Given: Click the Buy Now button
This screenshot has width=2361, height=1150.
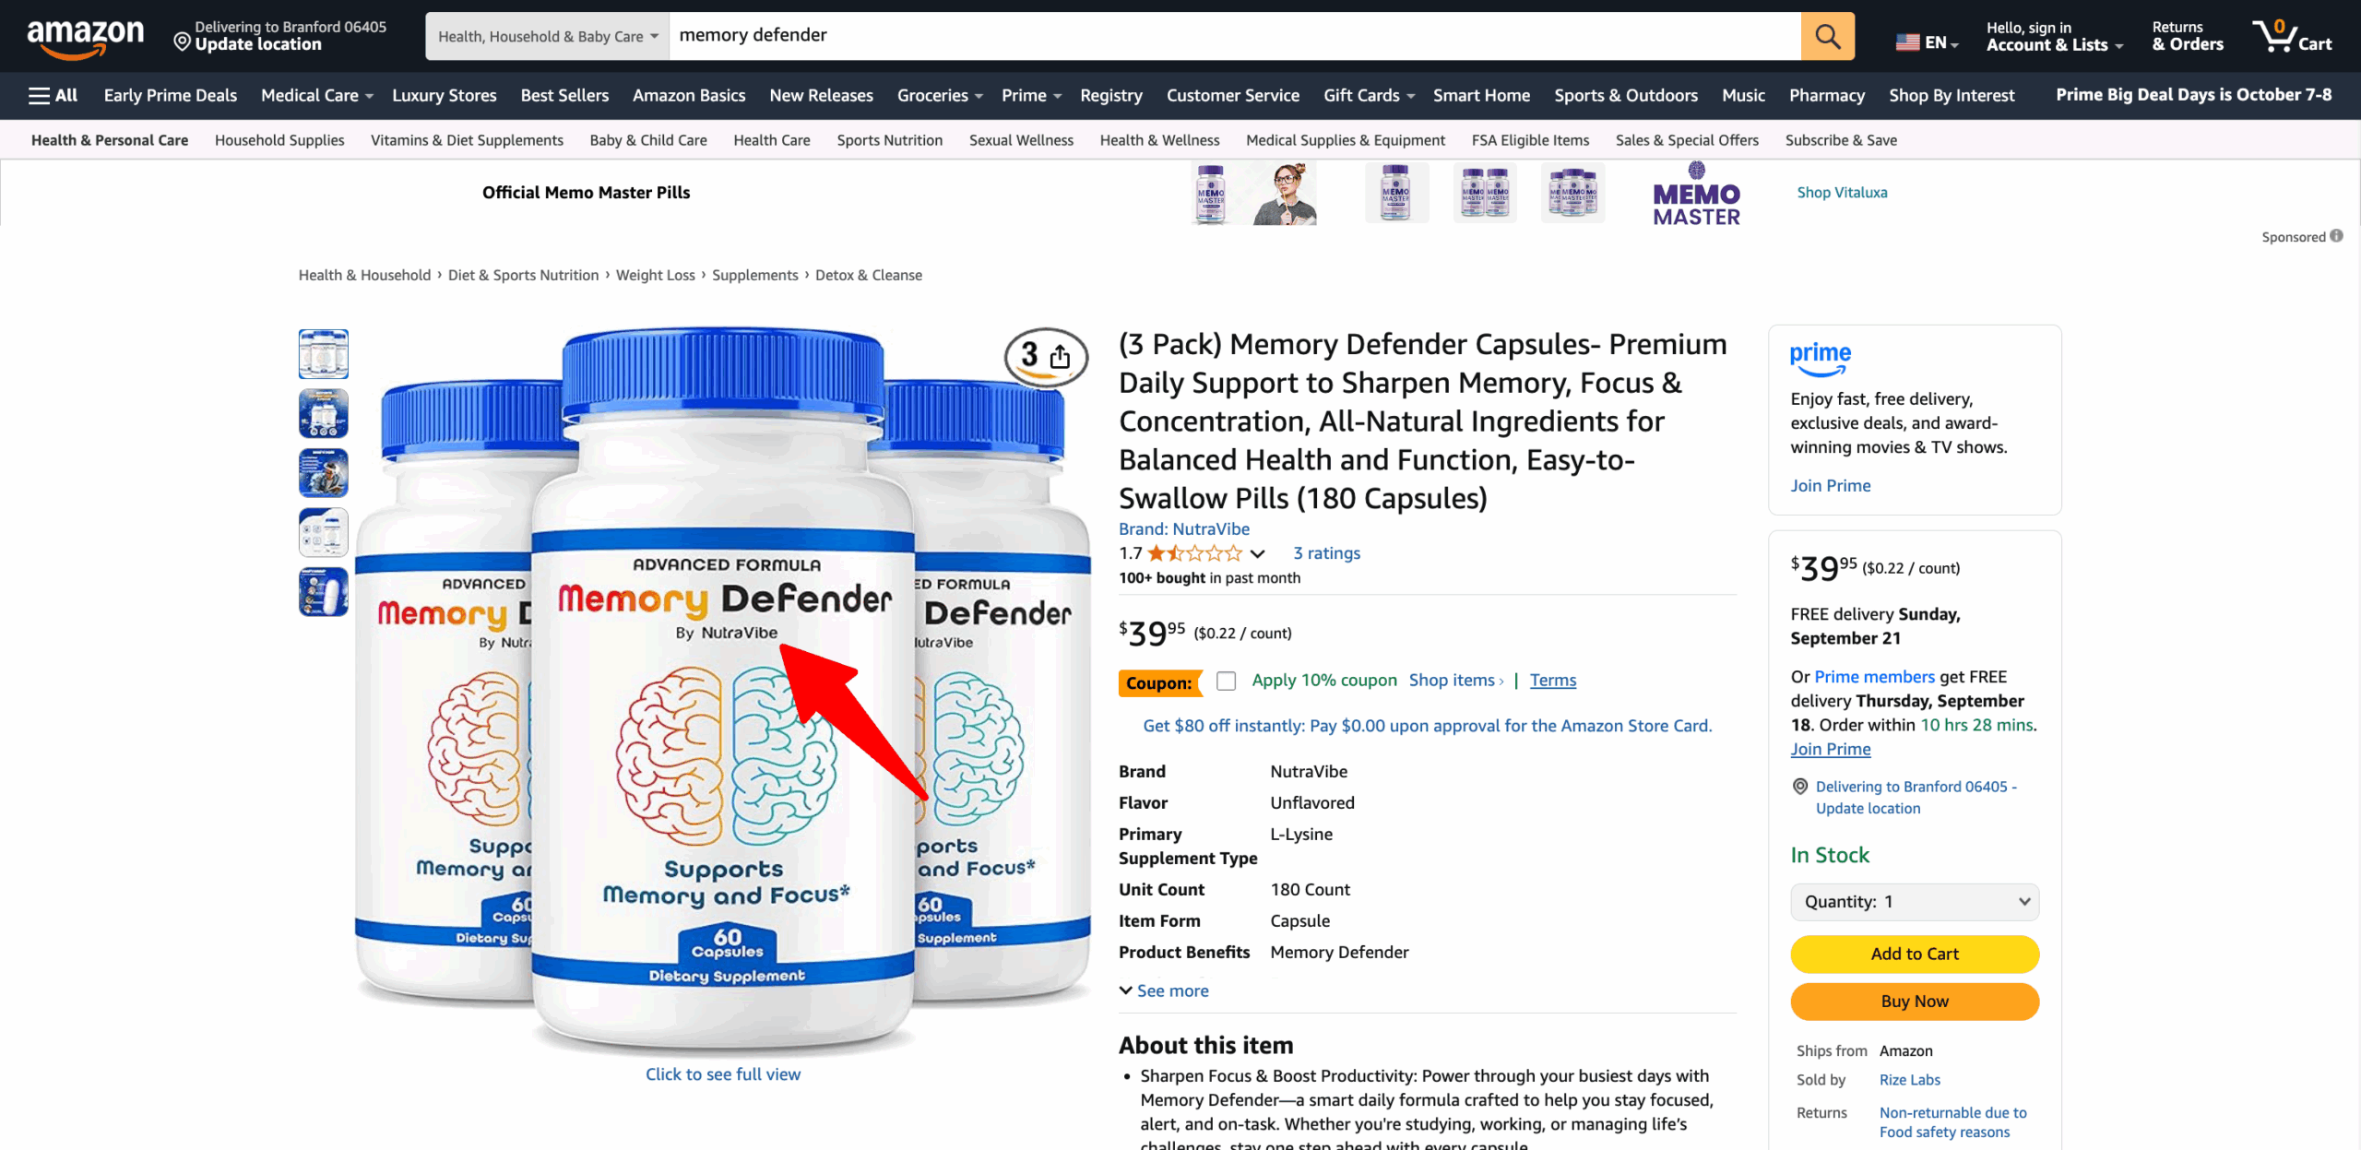Looking at the screenshot, I should coord(1915,1002).
